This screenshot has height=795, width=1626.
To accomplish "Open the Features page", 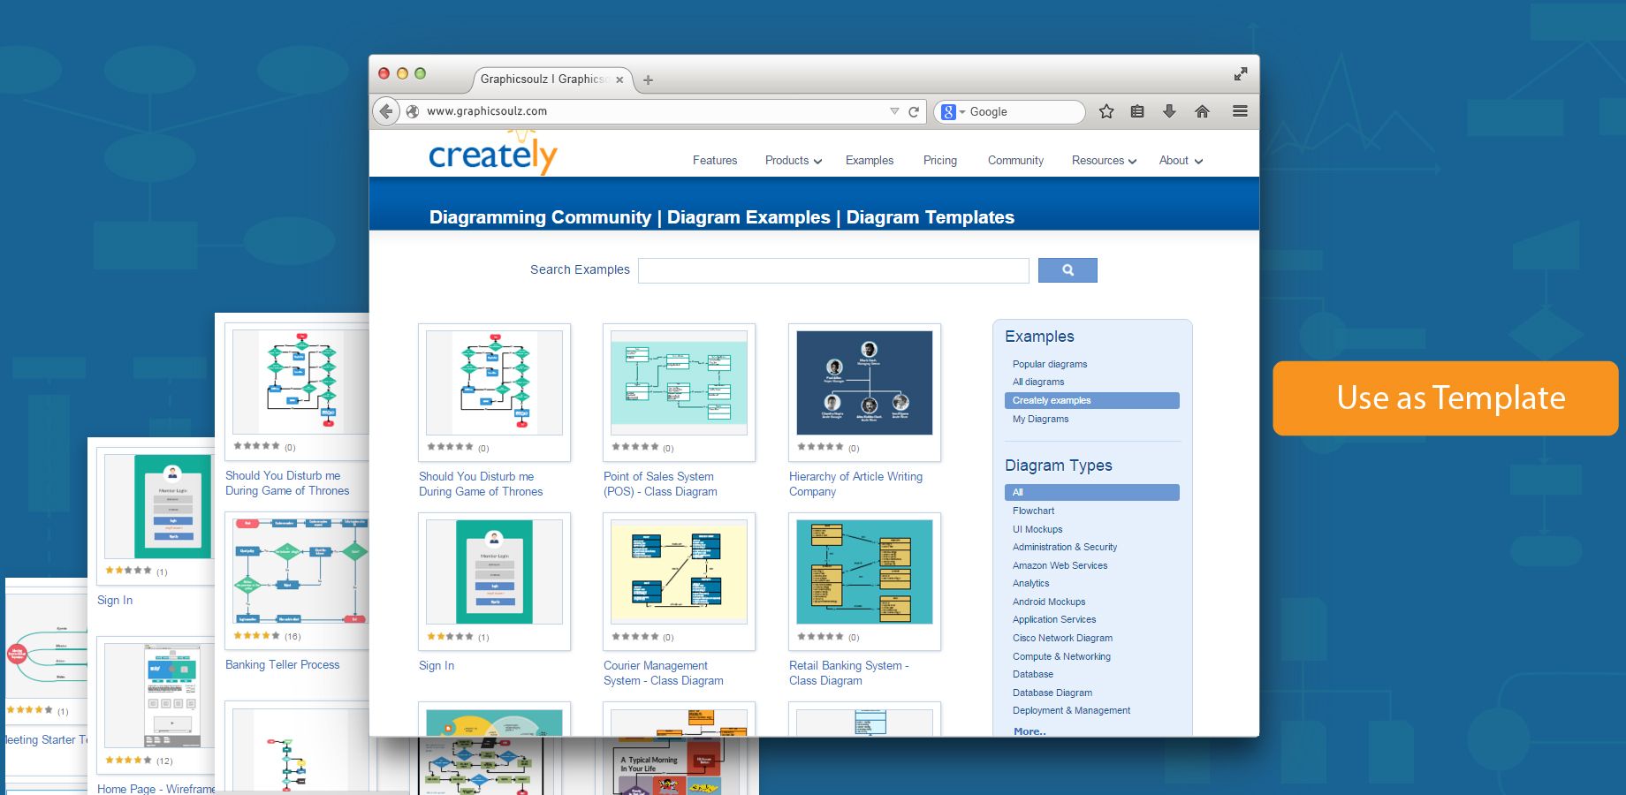I will point(715,161).
